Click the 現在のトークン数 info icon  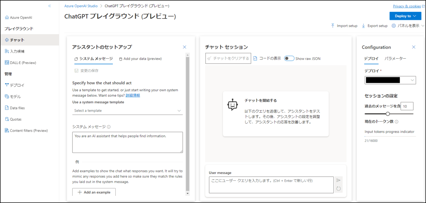click(397, 122)
